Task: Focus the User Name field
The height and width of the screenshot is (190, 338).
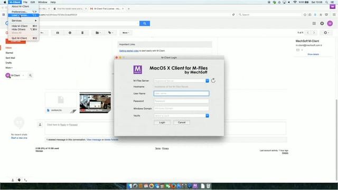Action: tap(181, 93)
